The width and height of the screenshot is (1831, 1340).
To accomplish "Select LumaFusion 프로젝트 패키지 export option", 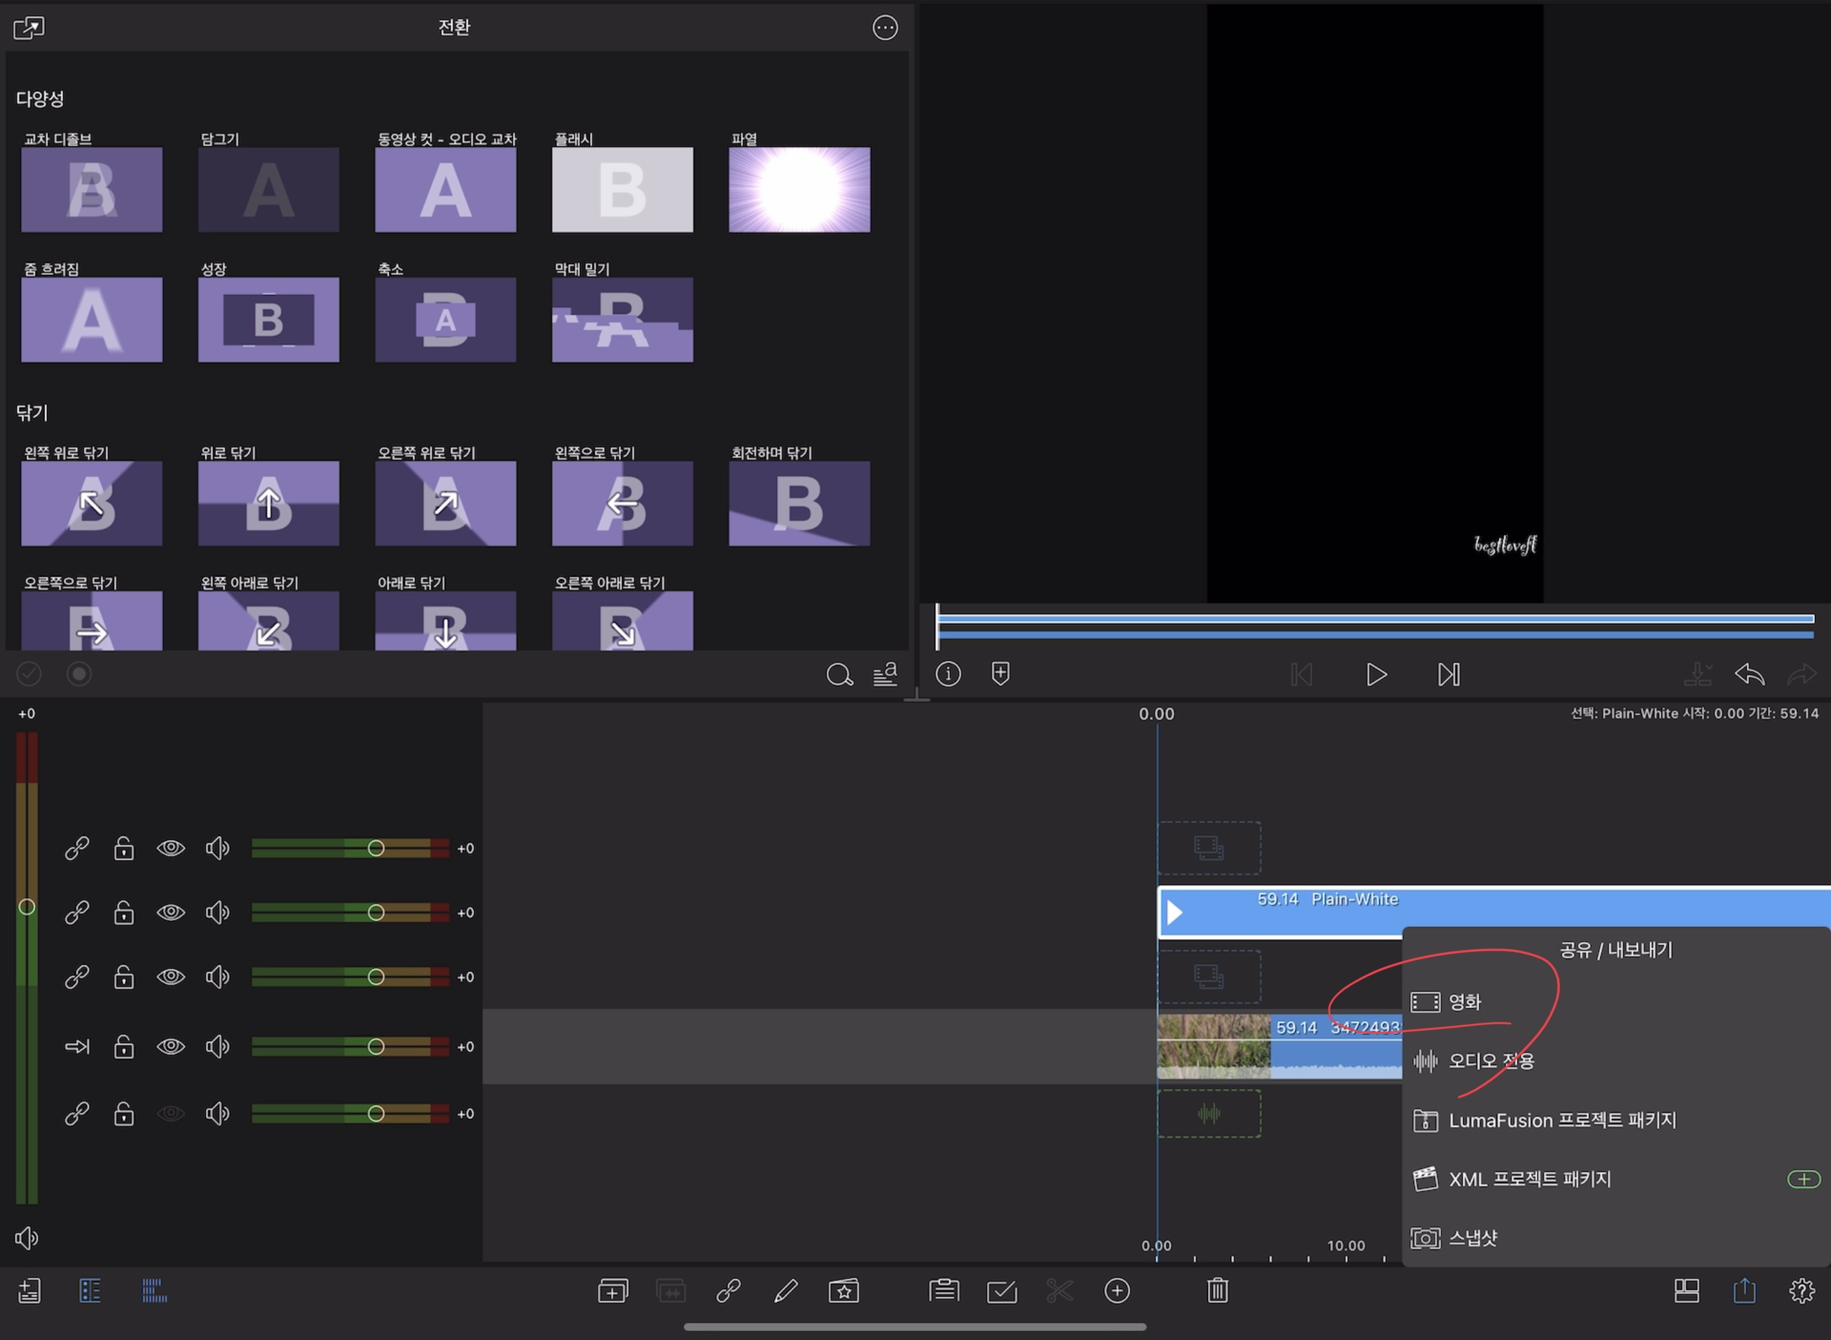I will click(1561, 1120).
